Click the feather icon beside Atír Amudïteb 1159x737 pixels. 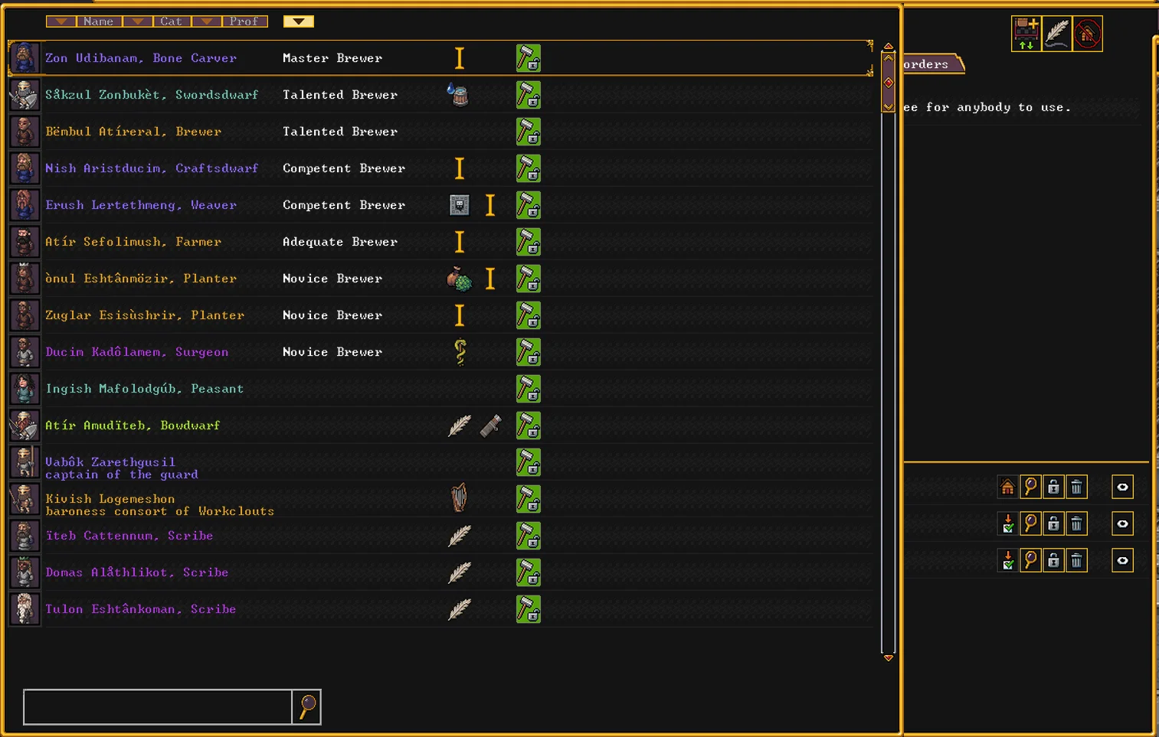pyautogui.click(x=460, y=426)
